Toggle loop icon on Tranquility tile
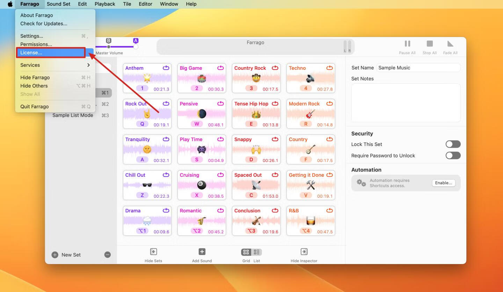Screen dimensions: 503x292 point(166,139)
